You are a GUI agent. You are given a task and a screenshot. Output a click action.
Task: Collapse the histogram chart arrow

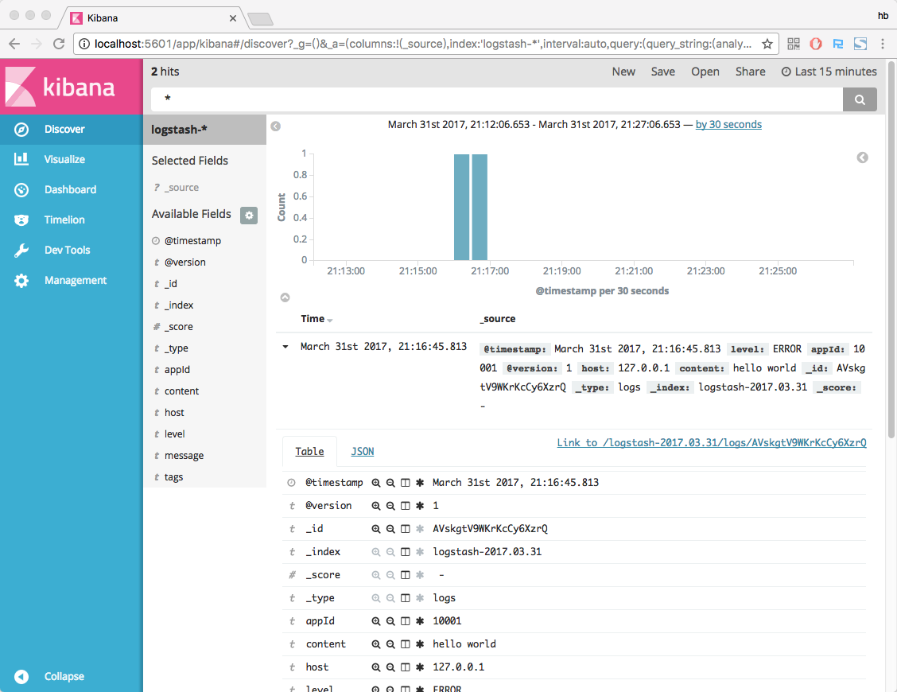click(x=285, y=297)
